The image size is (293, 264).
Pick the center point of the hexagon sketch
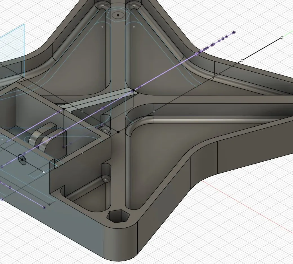[x=118, y=15]
